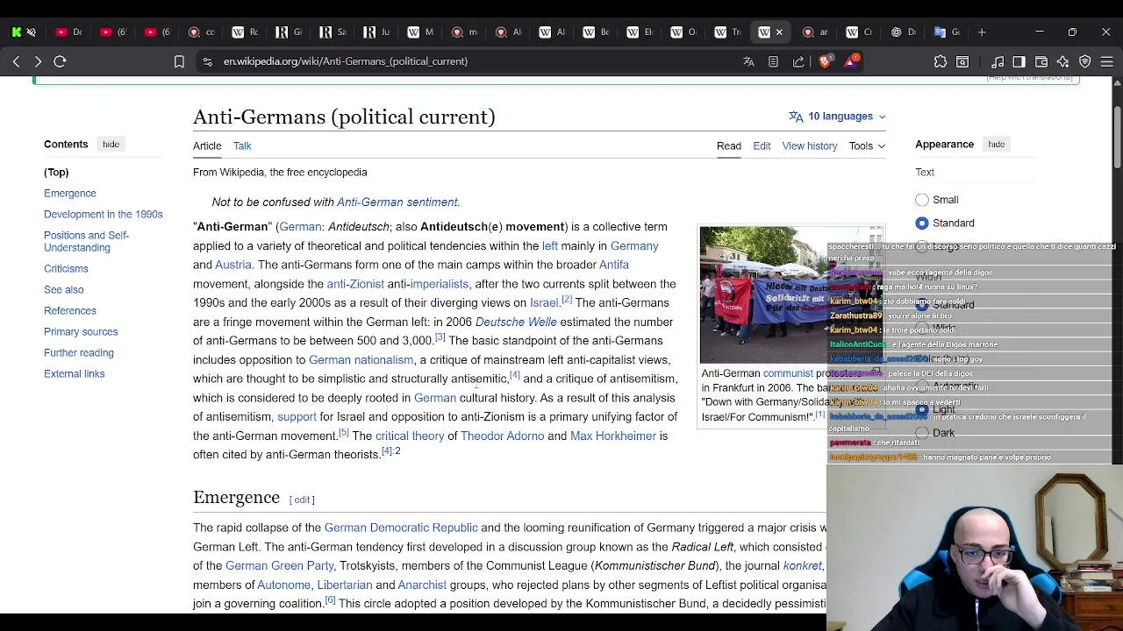Go to (Top) of article
The width and height of the screenshot is (1123, 631).
[x=56, y=173]
